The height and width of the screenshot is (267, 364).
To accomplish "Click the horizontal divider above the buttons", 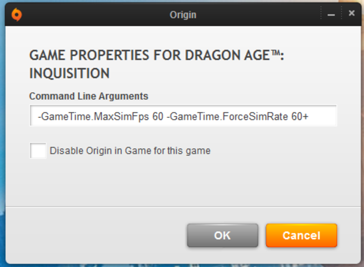I will click(x=182, y=206).
